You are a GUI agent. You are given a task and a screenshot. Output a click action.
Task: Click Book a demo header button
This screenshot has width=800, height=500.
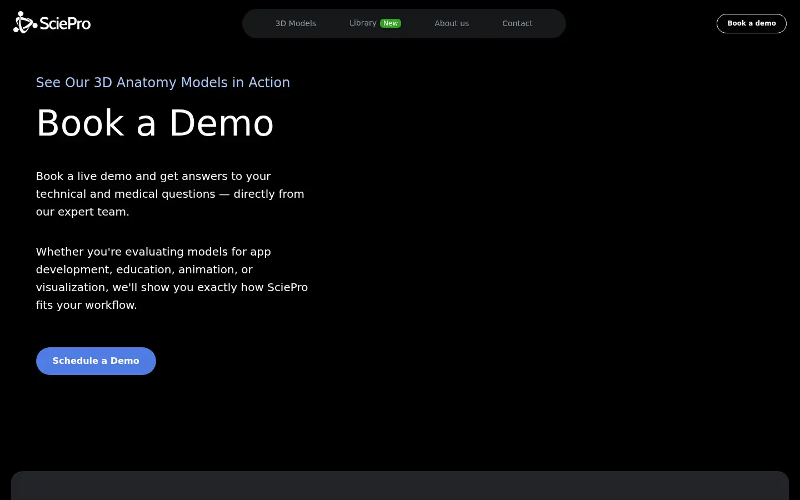(x=751, y=23)
